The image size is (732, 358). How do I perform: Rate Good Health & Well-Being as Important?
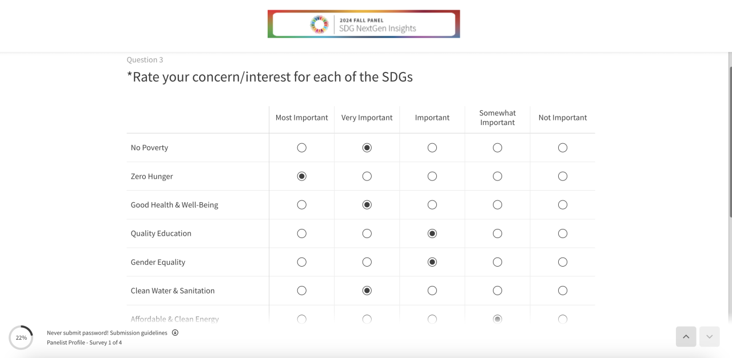[432, 205]
